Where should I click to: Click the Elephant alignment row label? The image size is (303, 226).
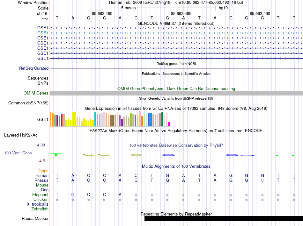coord(40,194)
